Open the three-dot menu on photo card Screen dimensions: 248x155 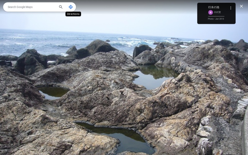coord(231,8)
